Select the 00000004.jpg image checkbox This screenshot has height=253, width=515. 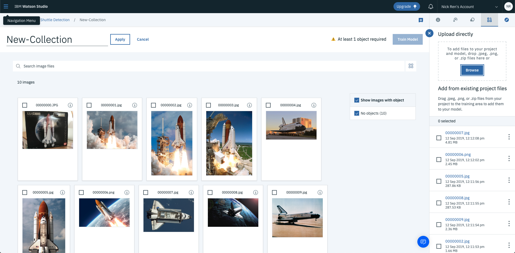(268, 105)
